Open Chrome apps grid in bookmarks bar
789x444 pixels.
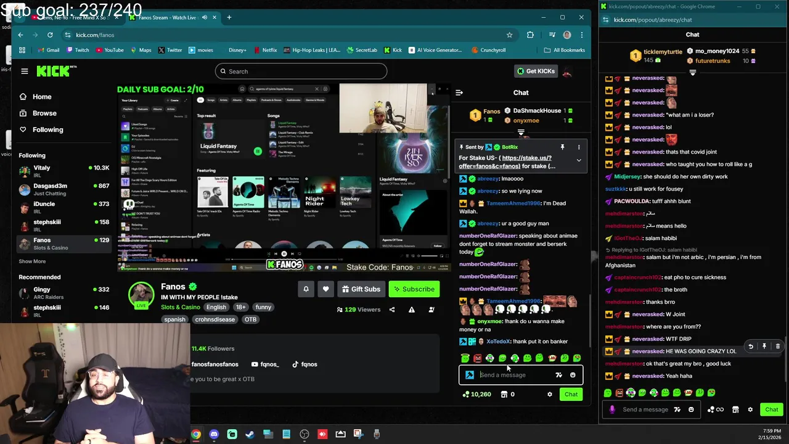click(22, 50)
